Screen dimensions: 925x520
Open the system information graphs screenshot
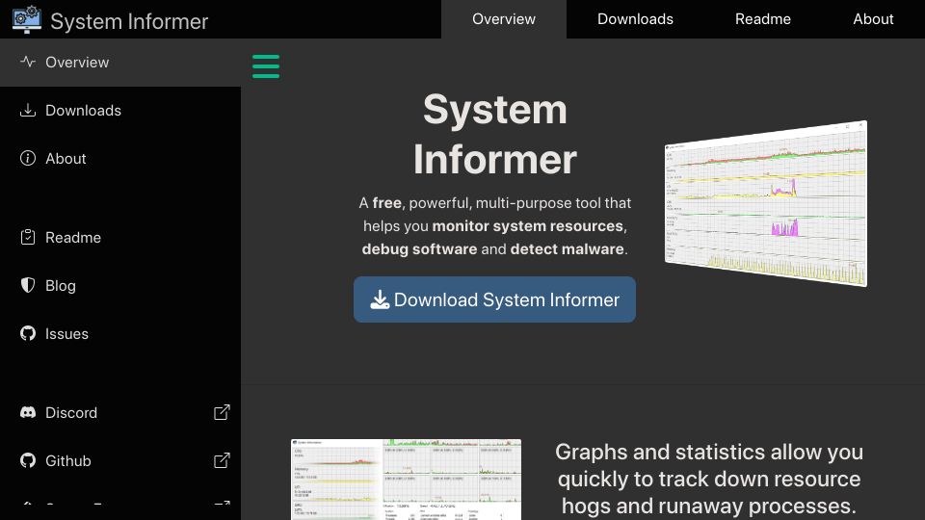[406, 480]
